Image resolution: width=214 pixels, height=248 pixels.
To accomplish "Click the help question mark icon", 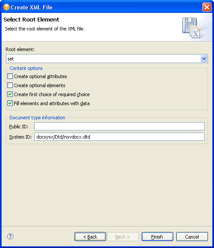I will (x=10, y=236).
